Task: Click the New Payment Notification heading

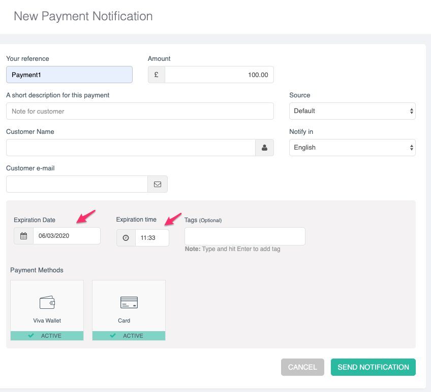Action: (x=83, y=16)
